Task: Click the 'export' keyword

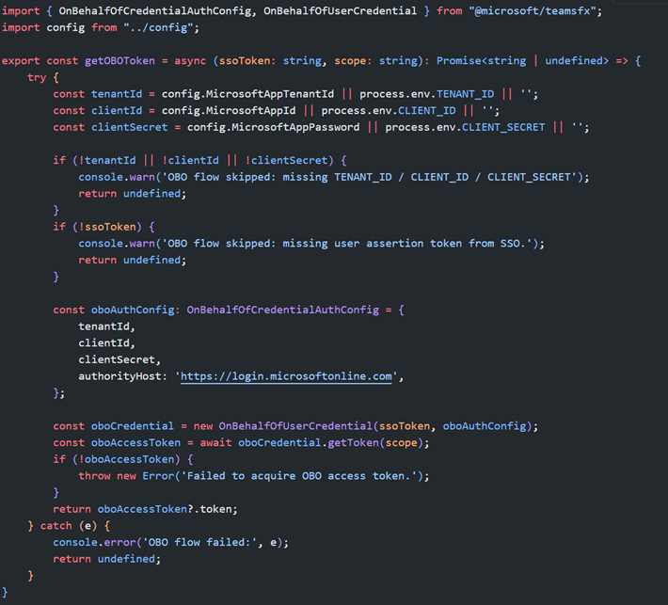Action: pos(21,61)
